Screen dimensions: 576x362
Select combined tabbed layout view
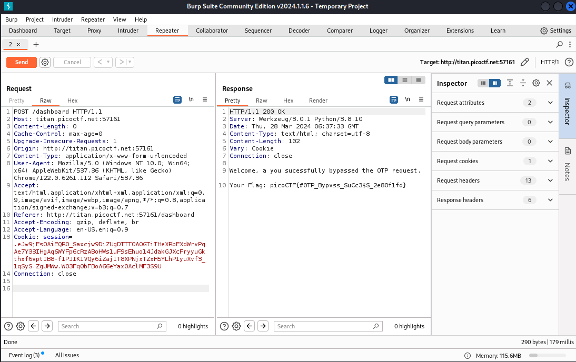click(x=419, y=80)
